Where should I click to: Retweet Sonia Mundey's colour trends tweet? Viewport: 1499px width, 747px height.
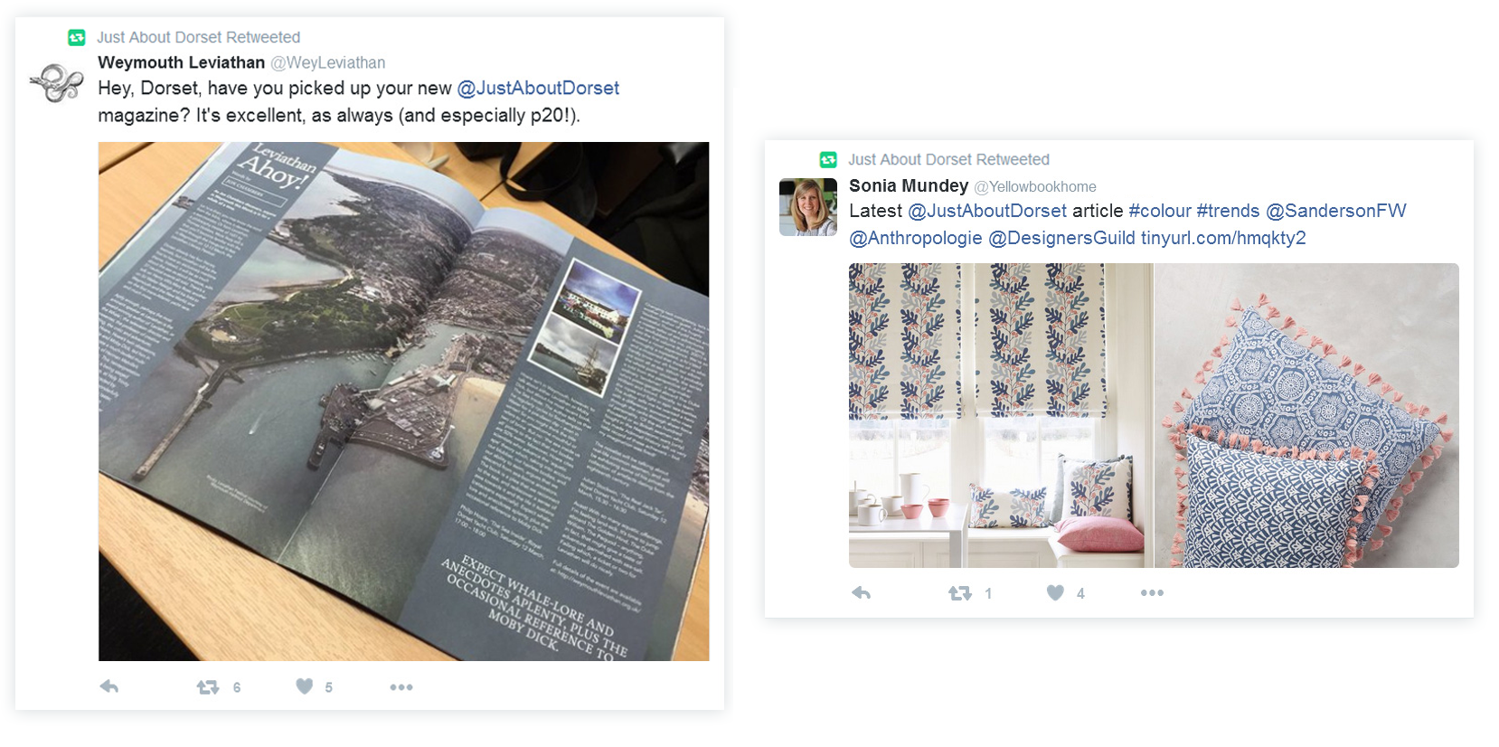click(960, 593)
